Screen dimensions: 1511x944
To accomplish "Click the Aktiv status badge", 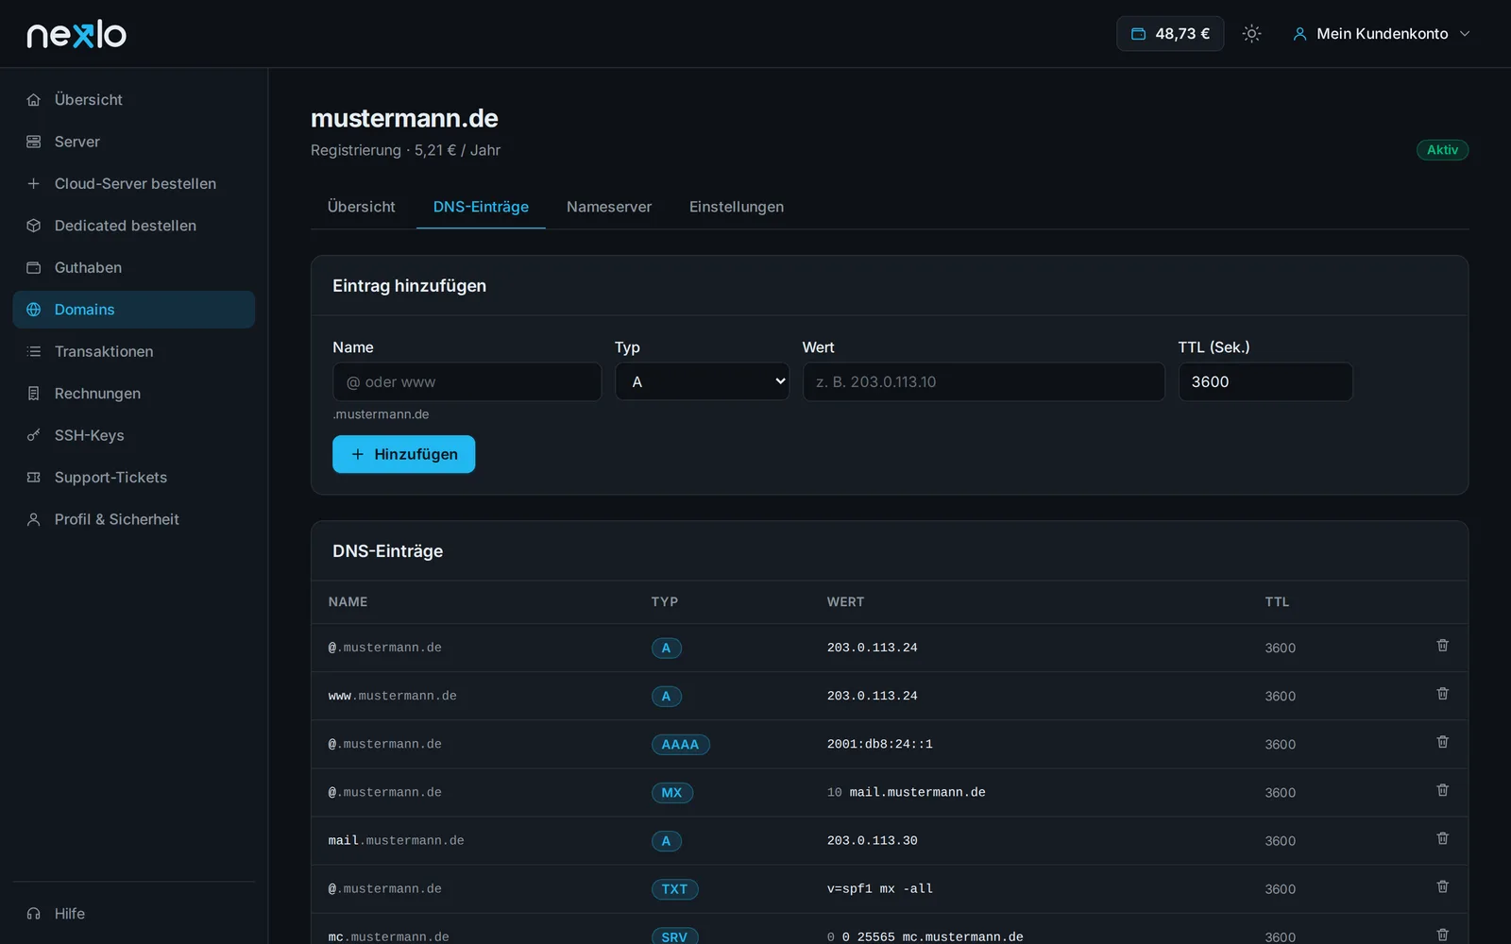I will 1442,150.
